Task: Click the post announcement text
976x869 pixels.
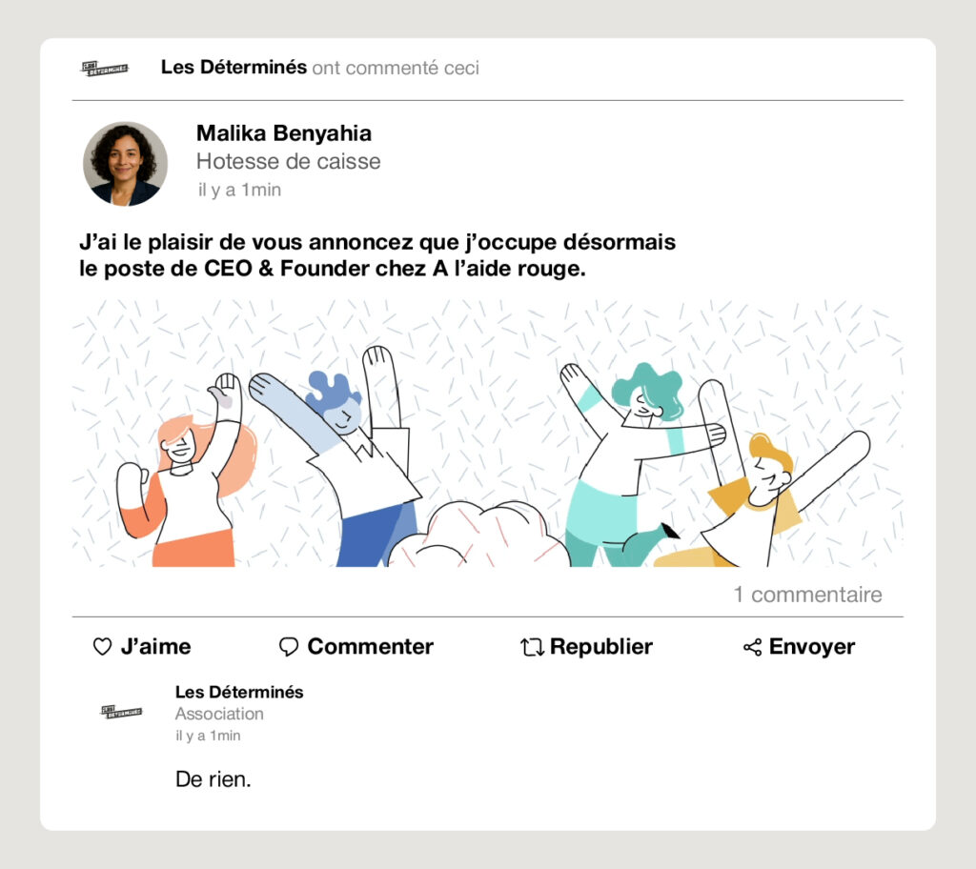Action: coord(377,255)
